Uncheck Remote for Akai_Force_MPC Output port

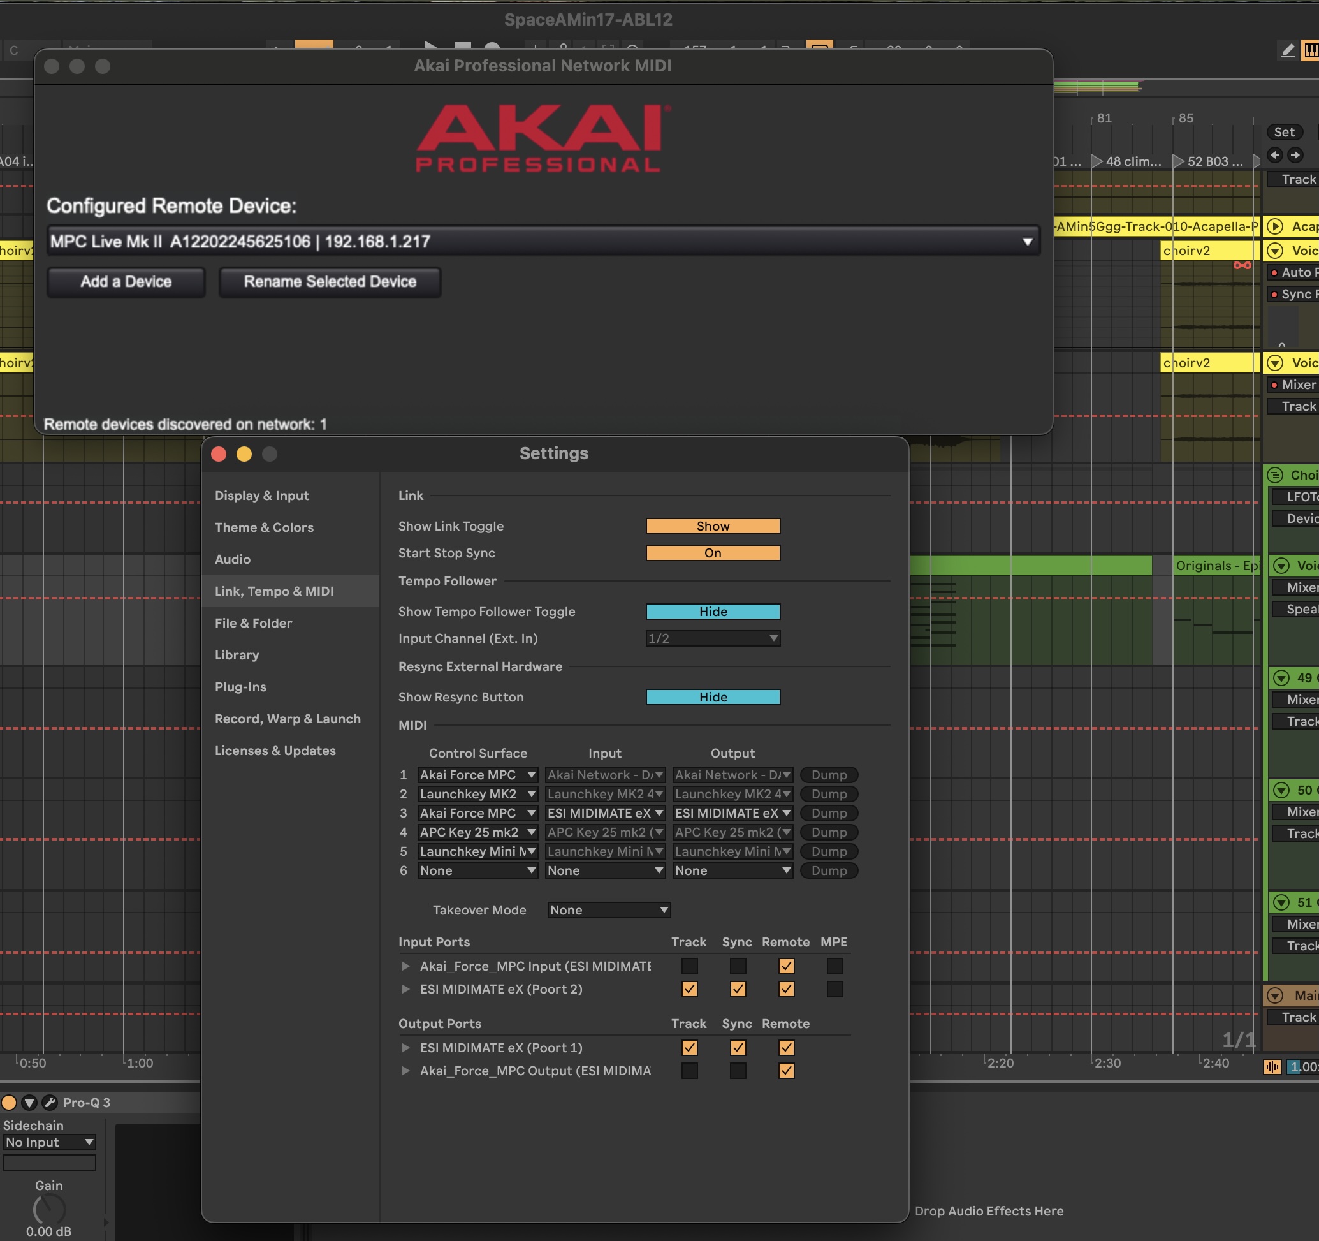coord(786,1071)
